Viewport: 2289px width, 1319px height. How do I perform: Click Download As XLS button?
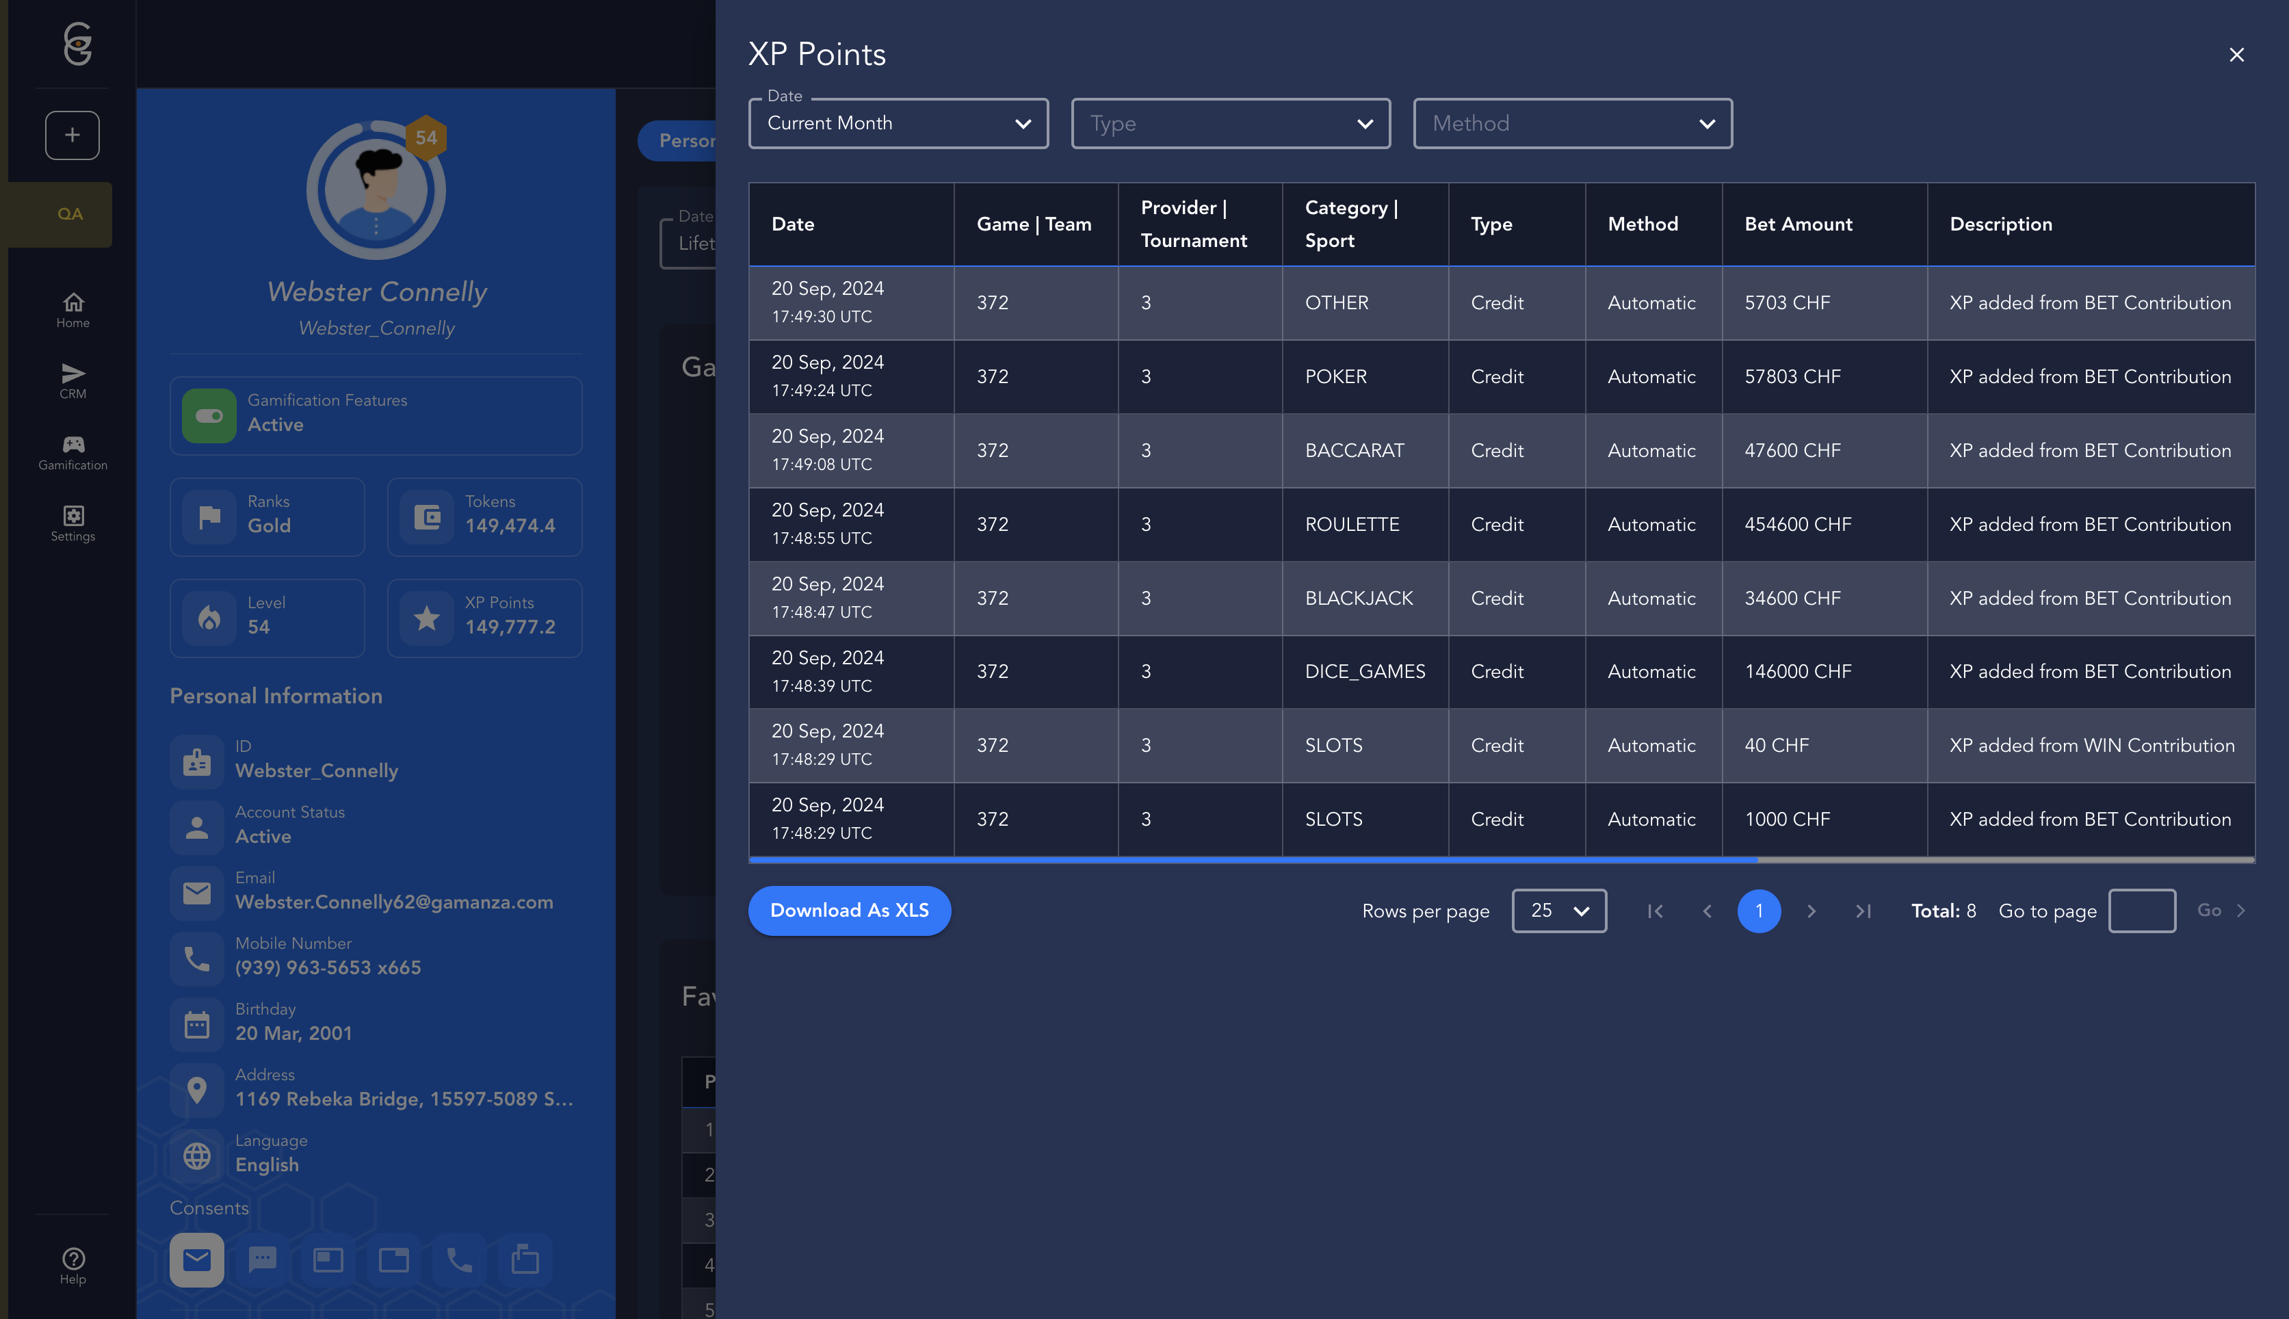tap(849, 911)
